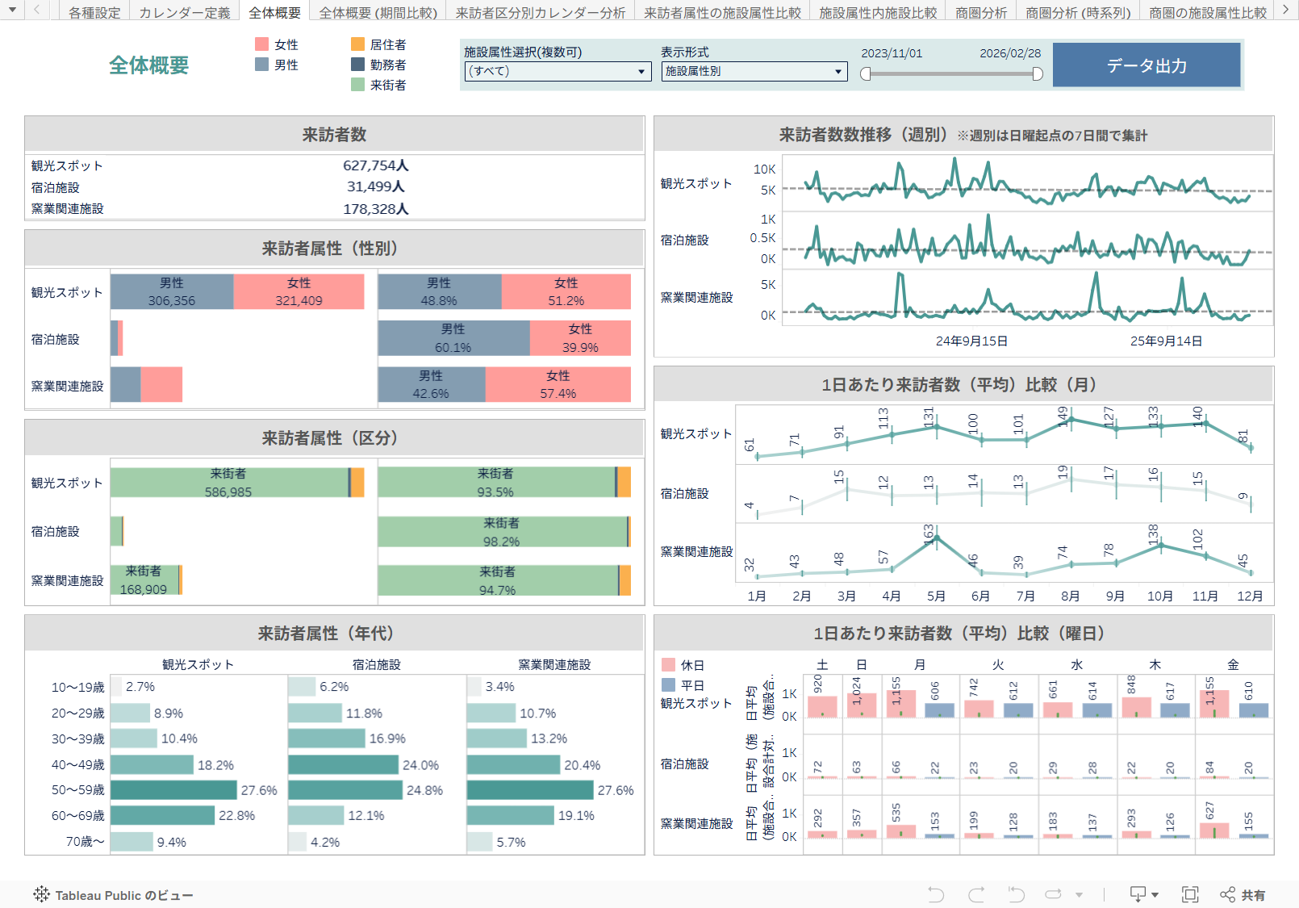Click the right handle of date slider
Viewport: 1299px width, 908px height.
point(1038,74)
